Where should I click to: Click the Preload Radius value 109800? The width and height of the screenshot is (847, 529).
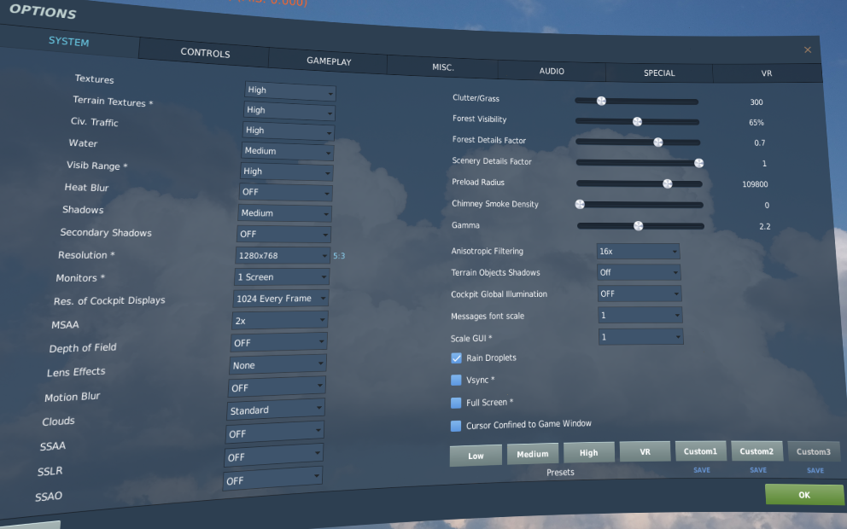(x=755, y=184)
